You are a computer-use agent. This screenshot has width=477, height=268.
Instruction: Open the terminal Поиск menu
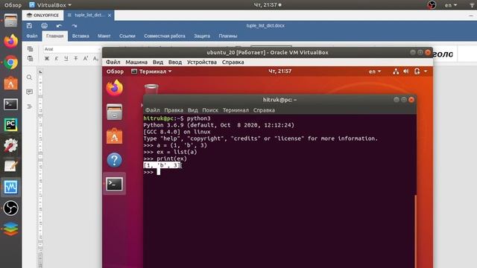[210, 110]
